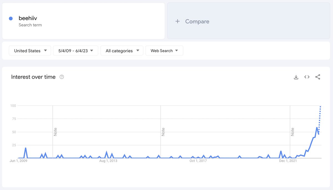The height and width of the screenshot is (190, 333).
Task: Click the 25 value on the y-axis
Action: (x=14, y=145)
